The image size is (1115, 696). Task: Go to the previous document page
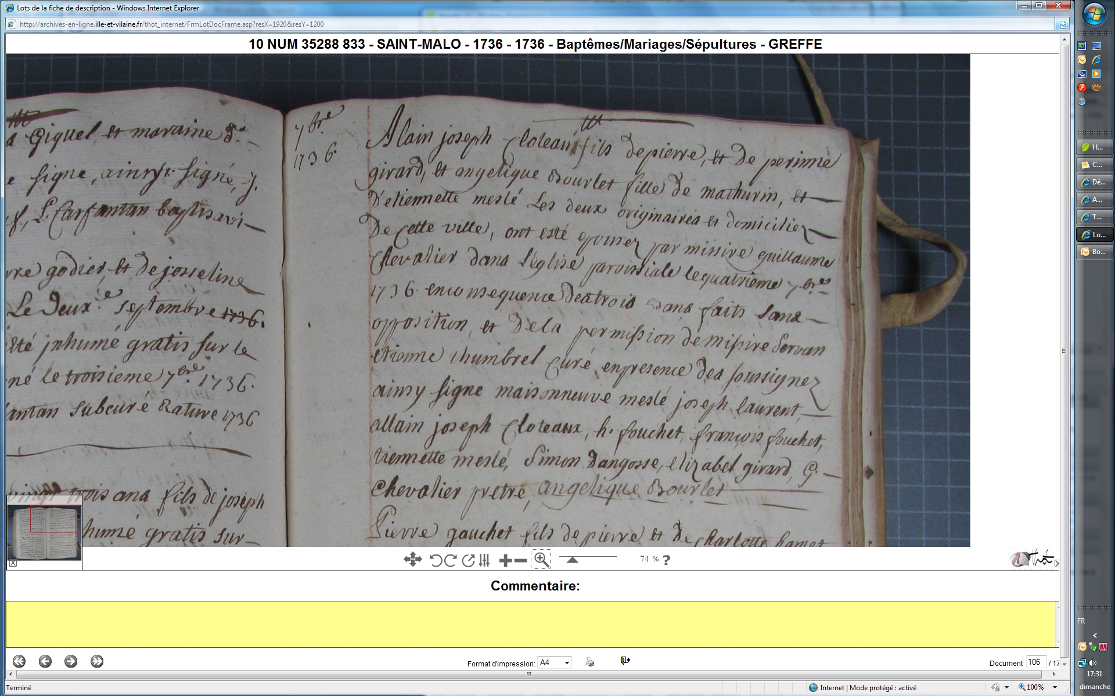click(x=45, y=661)
